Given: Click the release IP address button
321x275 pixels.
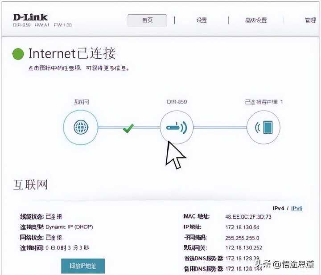Looking at the screenshot, I should (x=83, y=266).
